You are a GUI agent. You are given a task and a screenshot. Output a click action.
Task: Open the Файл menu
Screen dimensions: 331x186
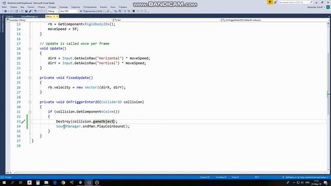(4, 7)
